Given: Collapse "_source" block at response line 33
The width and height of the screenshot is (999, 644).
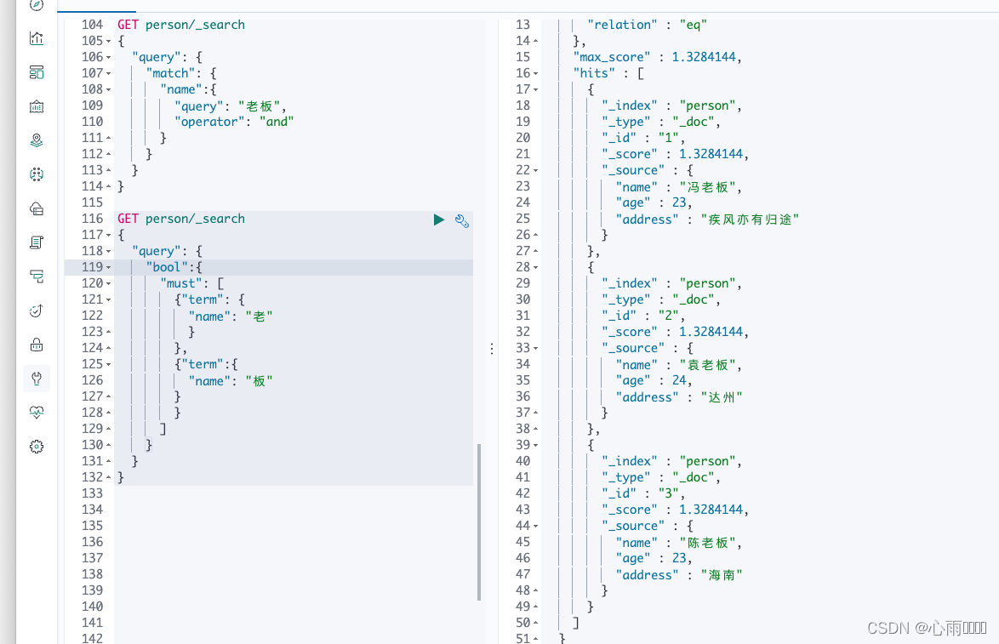Looking at the screenshot, I should pos(536,349).
